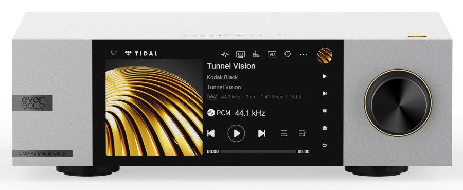
Task: Tap the sidebar previous track icon
Action: tap(325, 111)
